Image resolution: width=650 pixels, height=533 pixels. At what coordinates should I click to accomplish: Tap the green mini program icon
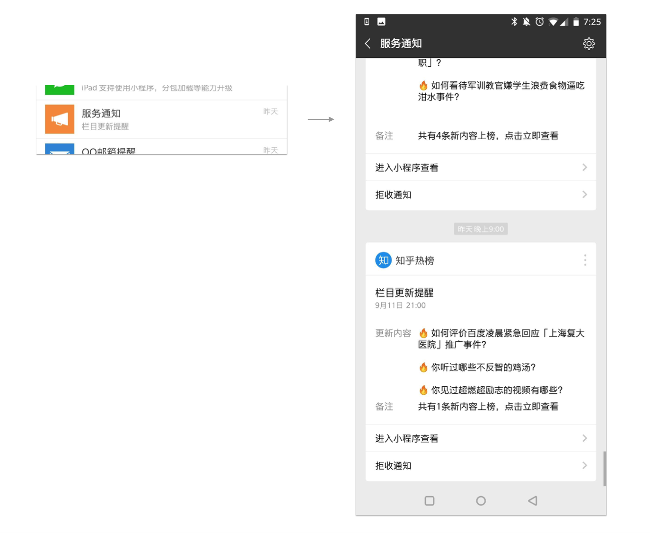tap(60, 89)
